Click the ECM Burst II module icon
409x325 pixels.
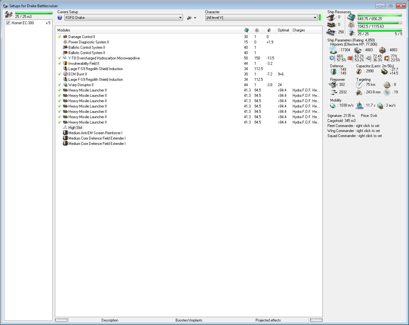click(x=65, y=74)
